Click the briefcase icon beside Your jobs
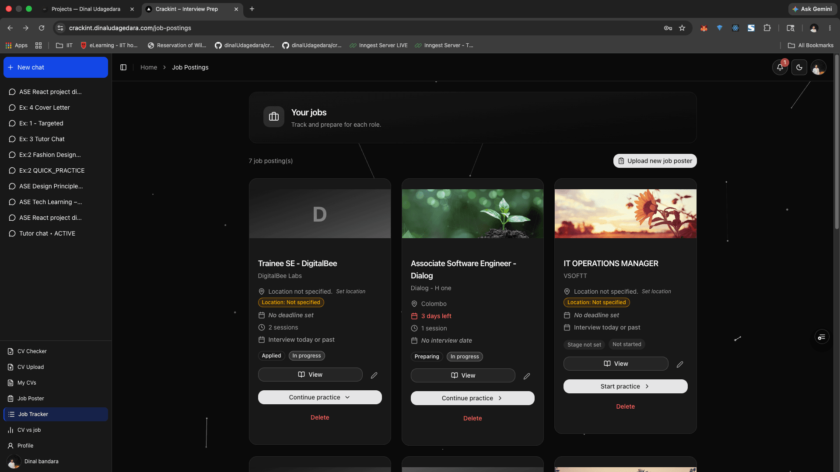Viewport: 840px width, 472px height. tap(274, 117)
